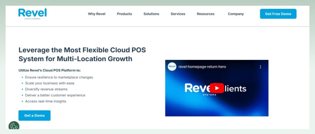Open cookie preferences via the cookie icon
The height and width of the screenshot is (134, 315).
point(14,126)
